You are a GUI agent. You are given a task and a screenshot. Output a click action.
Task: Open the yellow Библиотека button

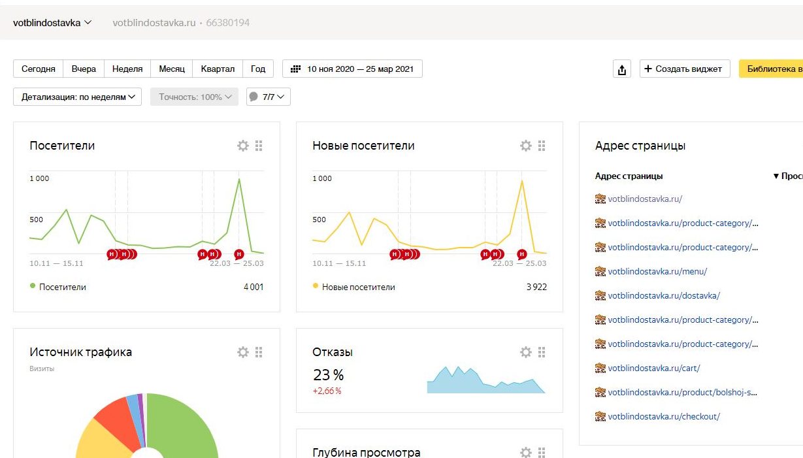pos(771,69)
